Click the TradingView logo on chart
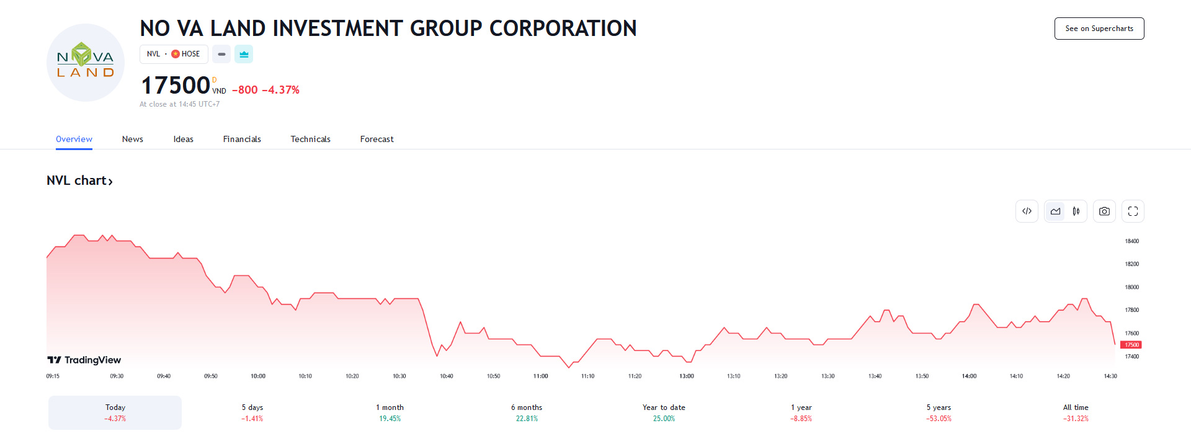The height and width of the screenshot is (436, 1191). [x=84, y=360]
